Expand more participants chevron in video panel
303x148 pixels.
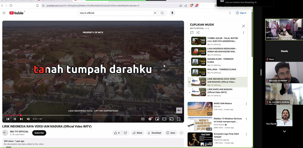pyautogui.click(x=284, y=131)
